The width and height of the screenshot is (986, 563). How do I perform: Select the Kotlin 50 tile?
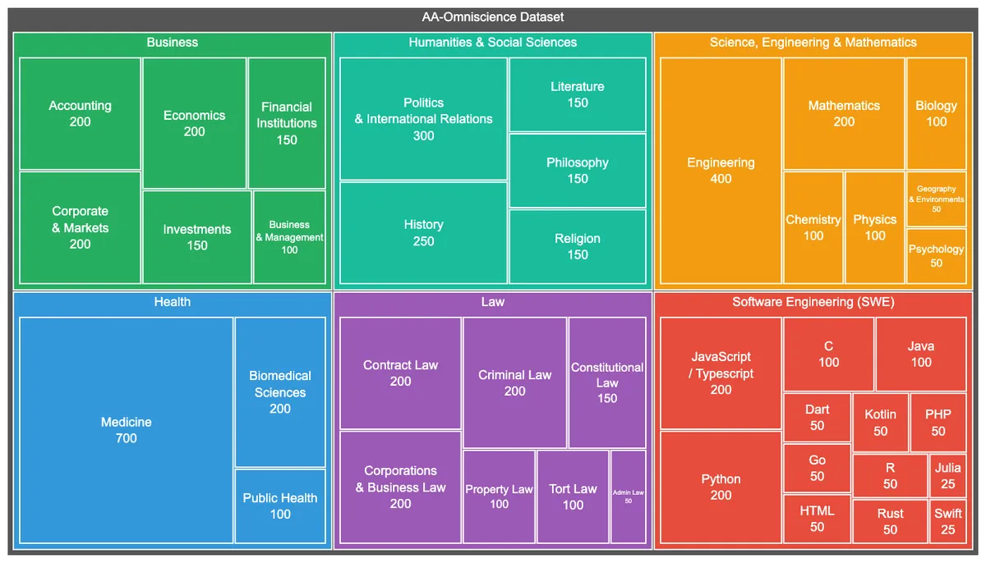880,423
